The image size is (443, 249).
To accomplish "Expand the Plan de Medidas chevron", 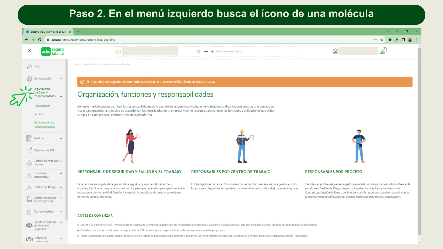I will point(61,212).
